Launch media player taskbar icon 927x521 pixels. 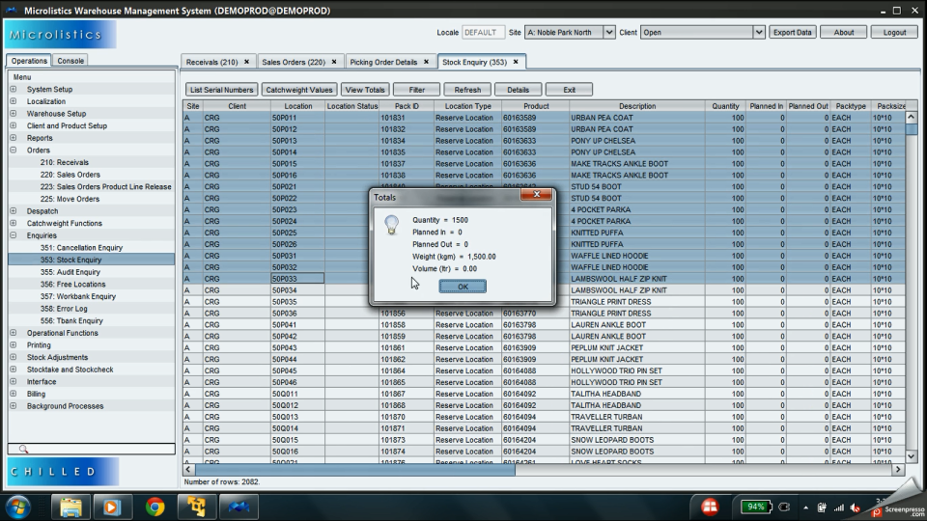pyautogui.click(x=111, y=507)
